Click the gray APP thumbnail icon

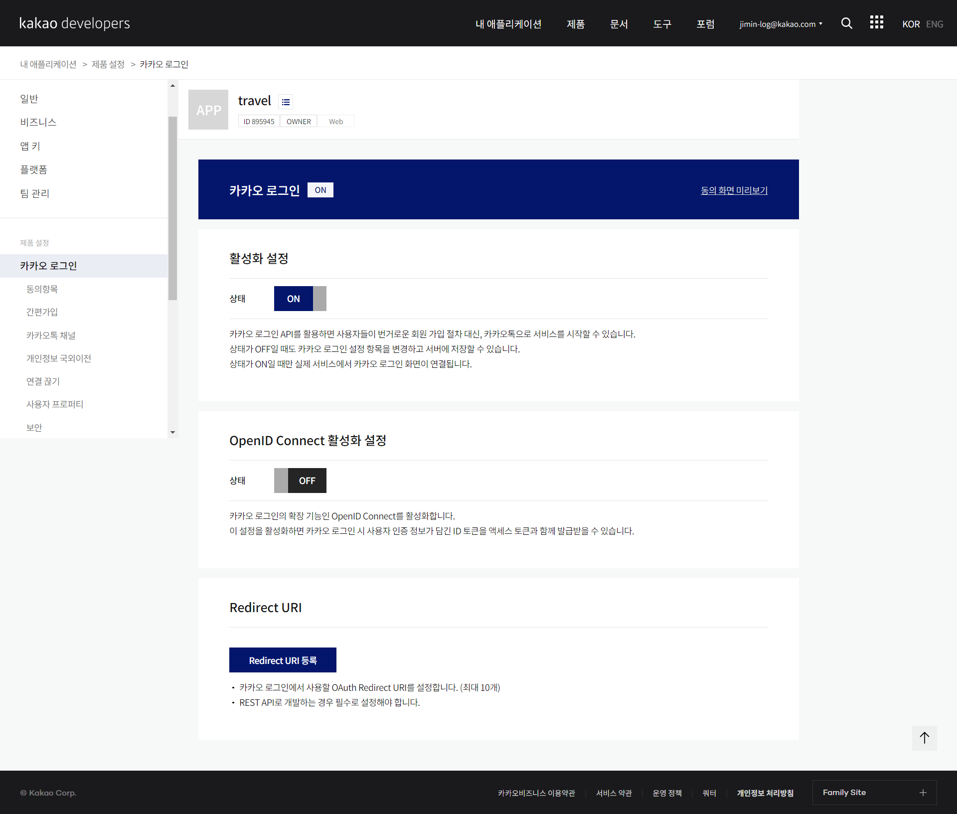point(208,110)
